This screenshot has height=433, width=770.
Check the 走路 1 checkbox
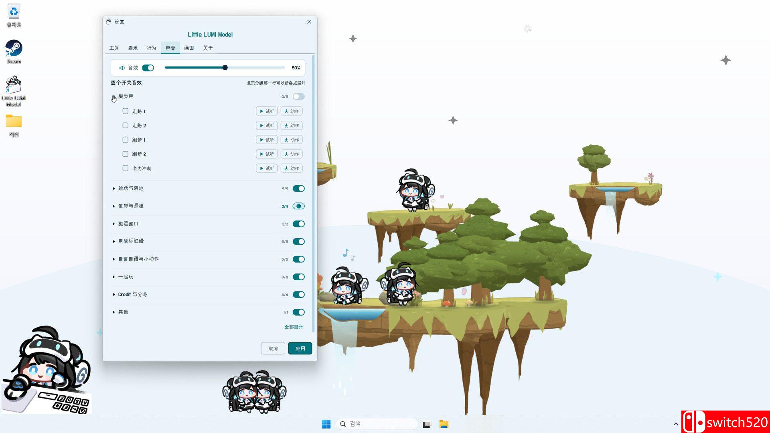[x=126, y=111]
